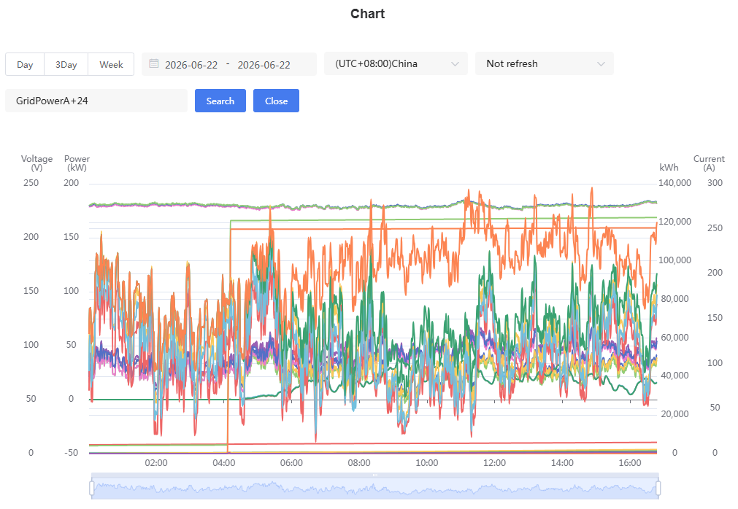
Task: Open the GridPowerA+24 parameter selector
Action: [x=96, y=101]
